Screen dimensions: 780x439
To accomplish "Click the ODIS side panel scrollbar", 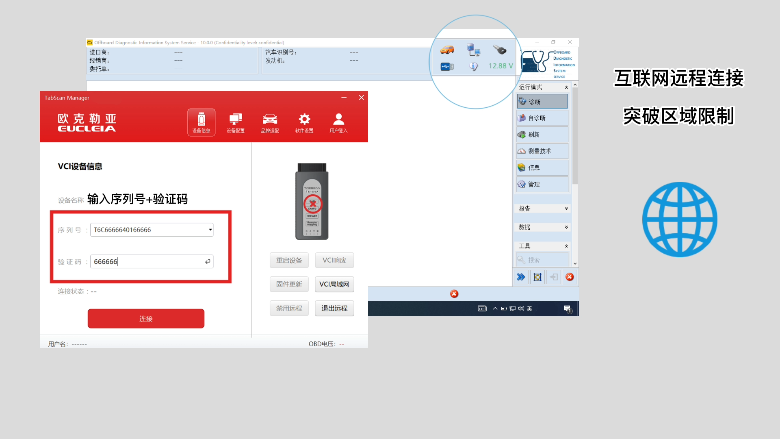I will [575, 136].
